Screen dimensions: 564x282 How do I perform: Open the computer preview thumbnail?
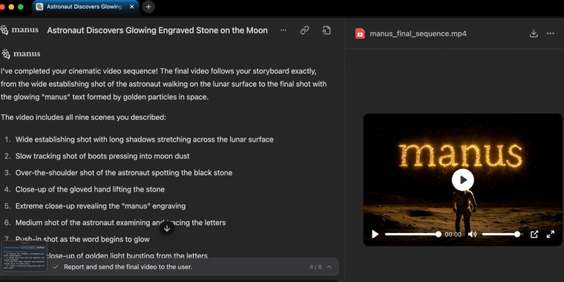tap(24, 256)
